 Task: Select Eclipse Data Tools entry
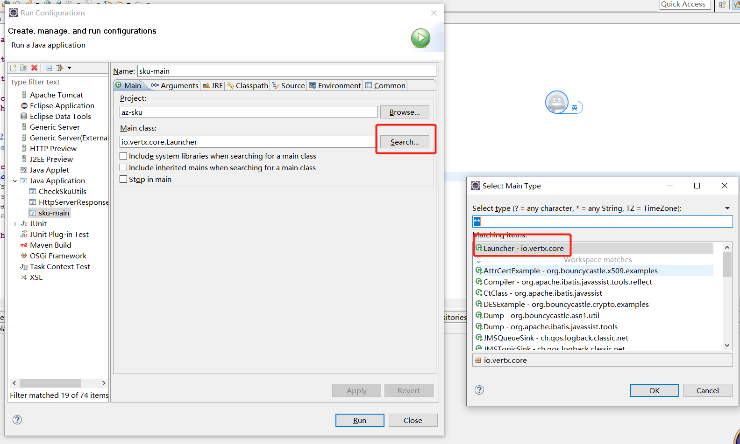click(60, 116)
